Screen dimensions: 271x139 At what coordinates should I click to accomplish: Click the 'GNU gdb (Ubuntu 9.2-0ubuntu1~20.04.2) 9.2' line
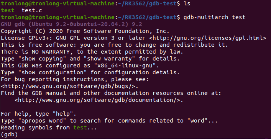click(71, 24)
